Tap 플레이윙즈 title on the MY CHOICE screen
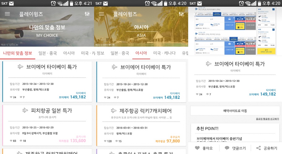This screenshot has height=154, width=282. (31, 14)
